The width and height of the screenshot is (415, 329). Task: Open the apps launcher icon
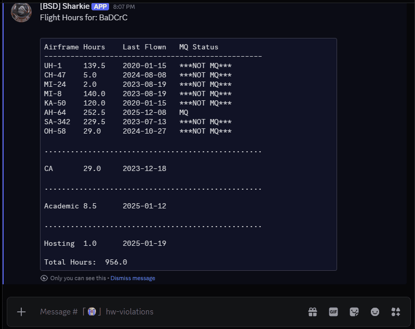[x=396, y=312]
